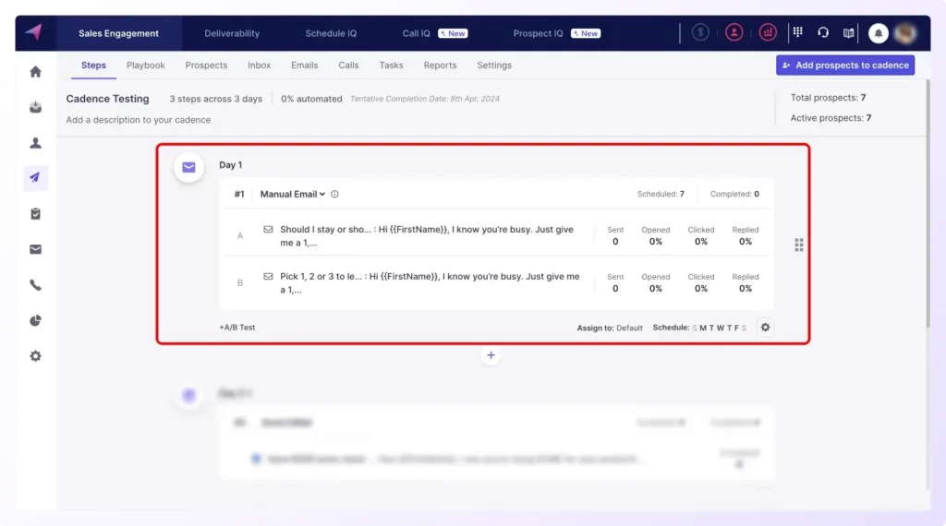Open the Emails envelope icon in sidebar
Viewport: 946px width, 526px height.
pyautogui.click(x=36, y=249)
